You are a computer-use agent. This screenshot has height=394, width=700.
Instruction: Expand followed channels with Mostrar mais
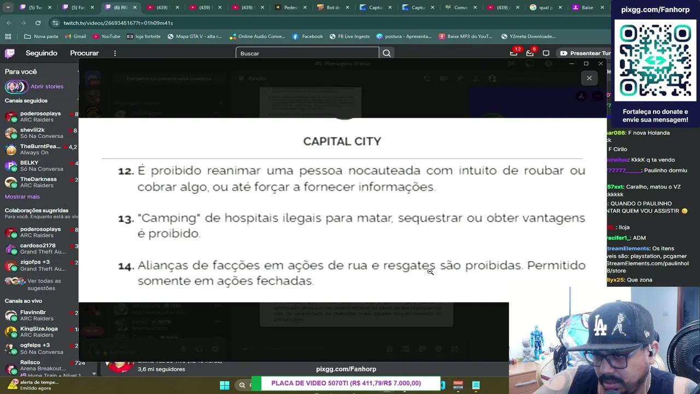click(22, 196)
